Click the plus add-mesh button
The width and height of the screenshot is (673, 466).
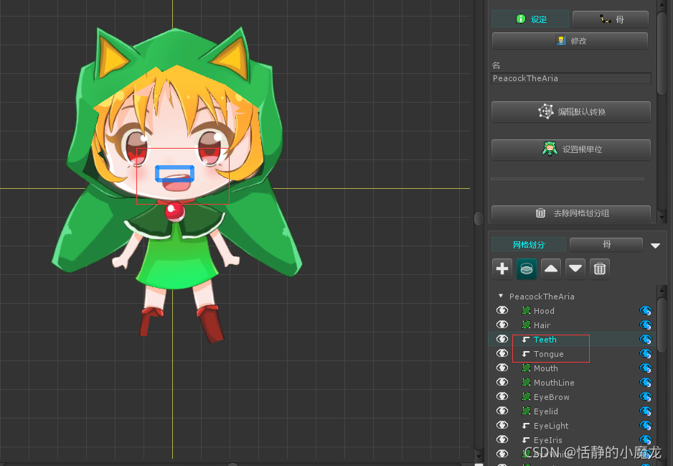pyautogui.click(x=502, y=269)
